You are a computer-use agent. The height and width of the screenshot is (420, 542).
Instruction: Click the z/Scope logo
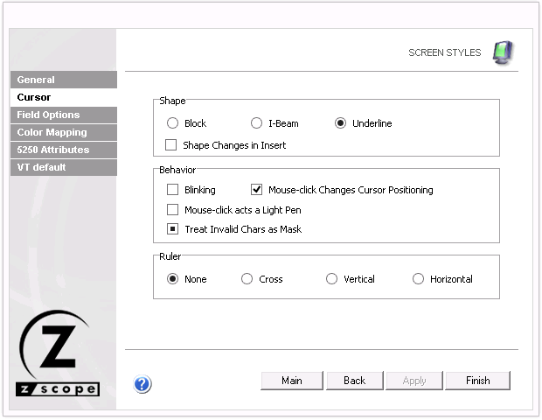pyautogui.click(x=59, y=354)
